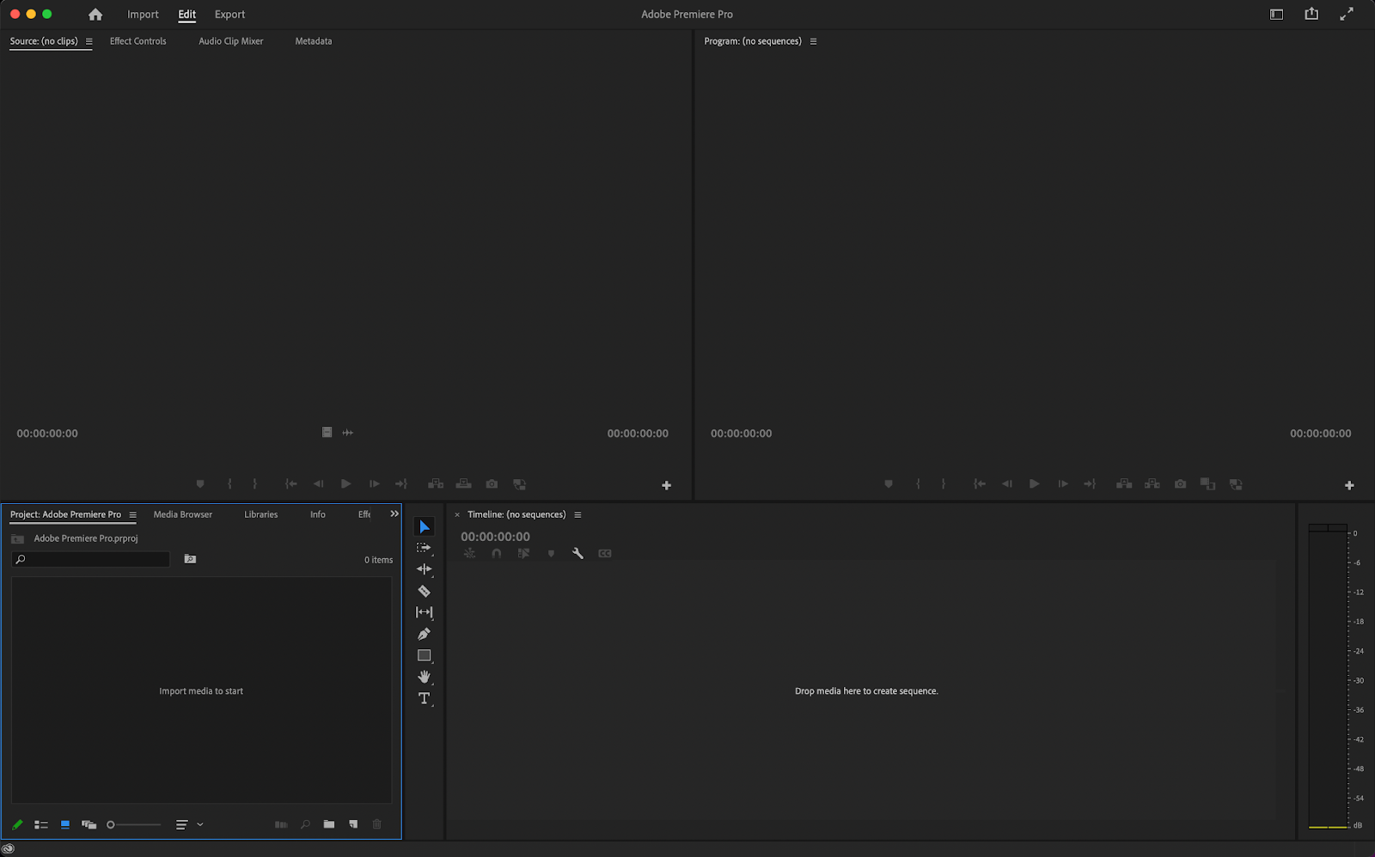The image size is (1375, 857).
Task: Select the Rectangle tool
Action: 424,655
